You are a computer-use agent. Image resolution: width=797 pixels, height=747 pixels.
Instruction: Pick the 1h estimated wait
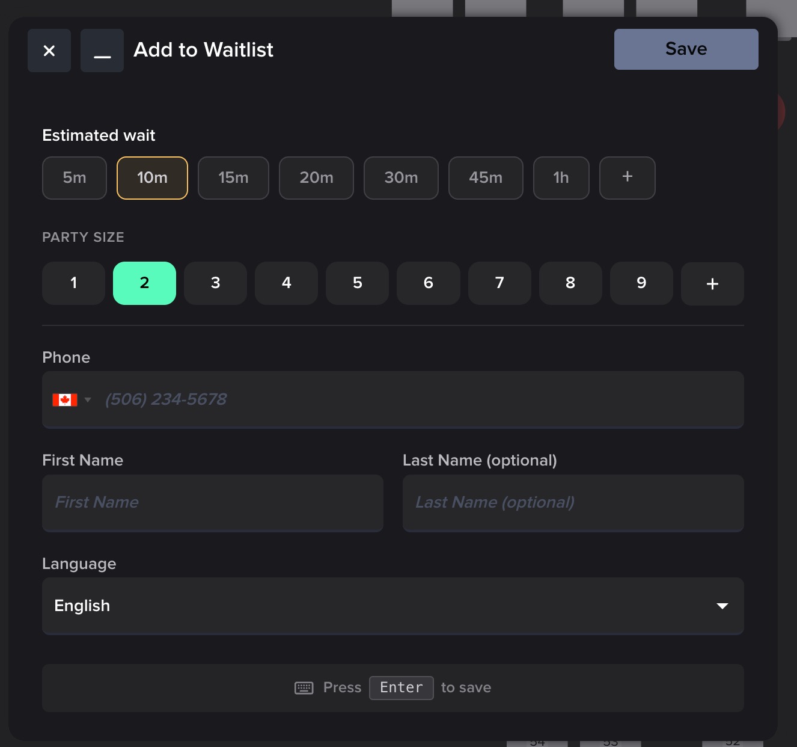(561, 177)
